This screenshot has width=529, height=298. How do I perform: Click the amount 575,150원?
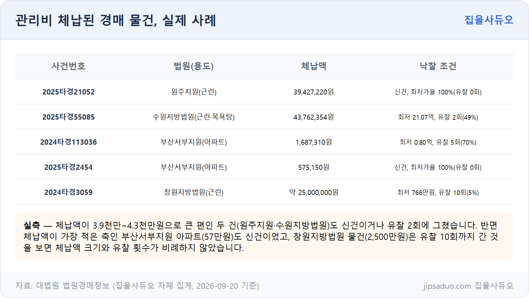[314, 167]
